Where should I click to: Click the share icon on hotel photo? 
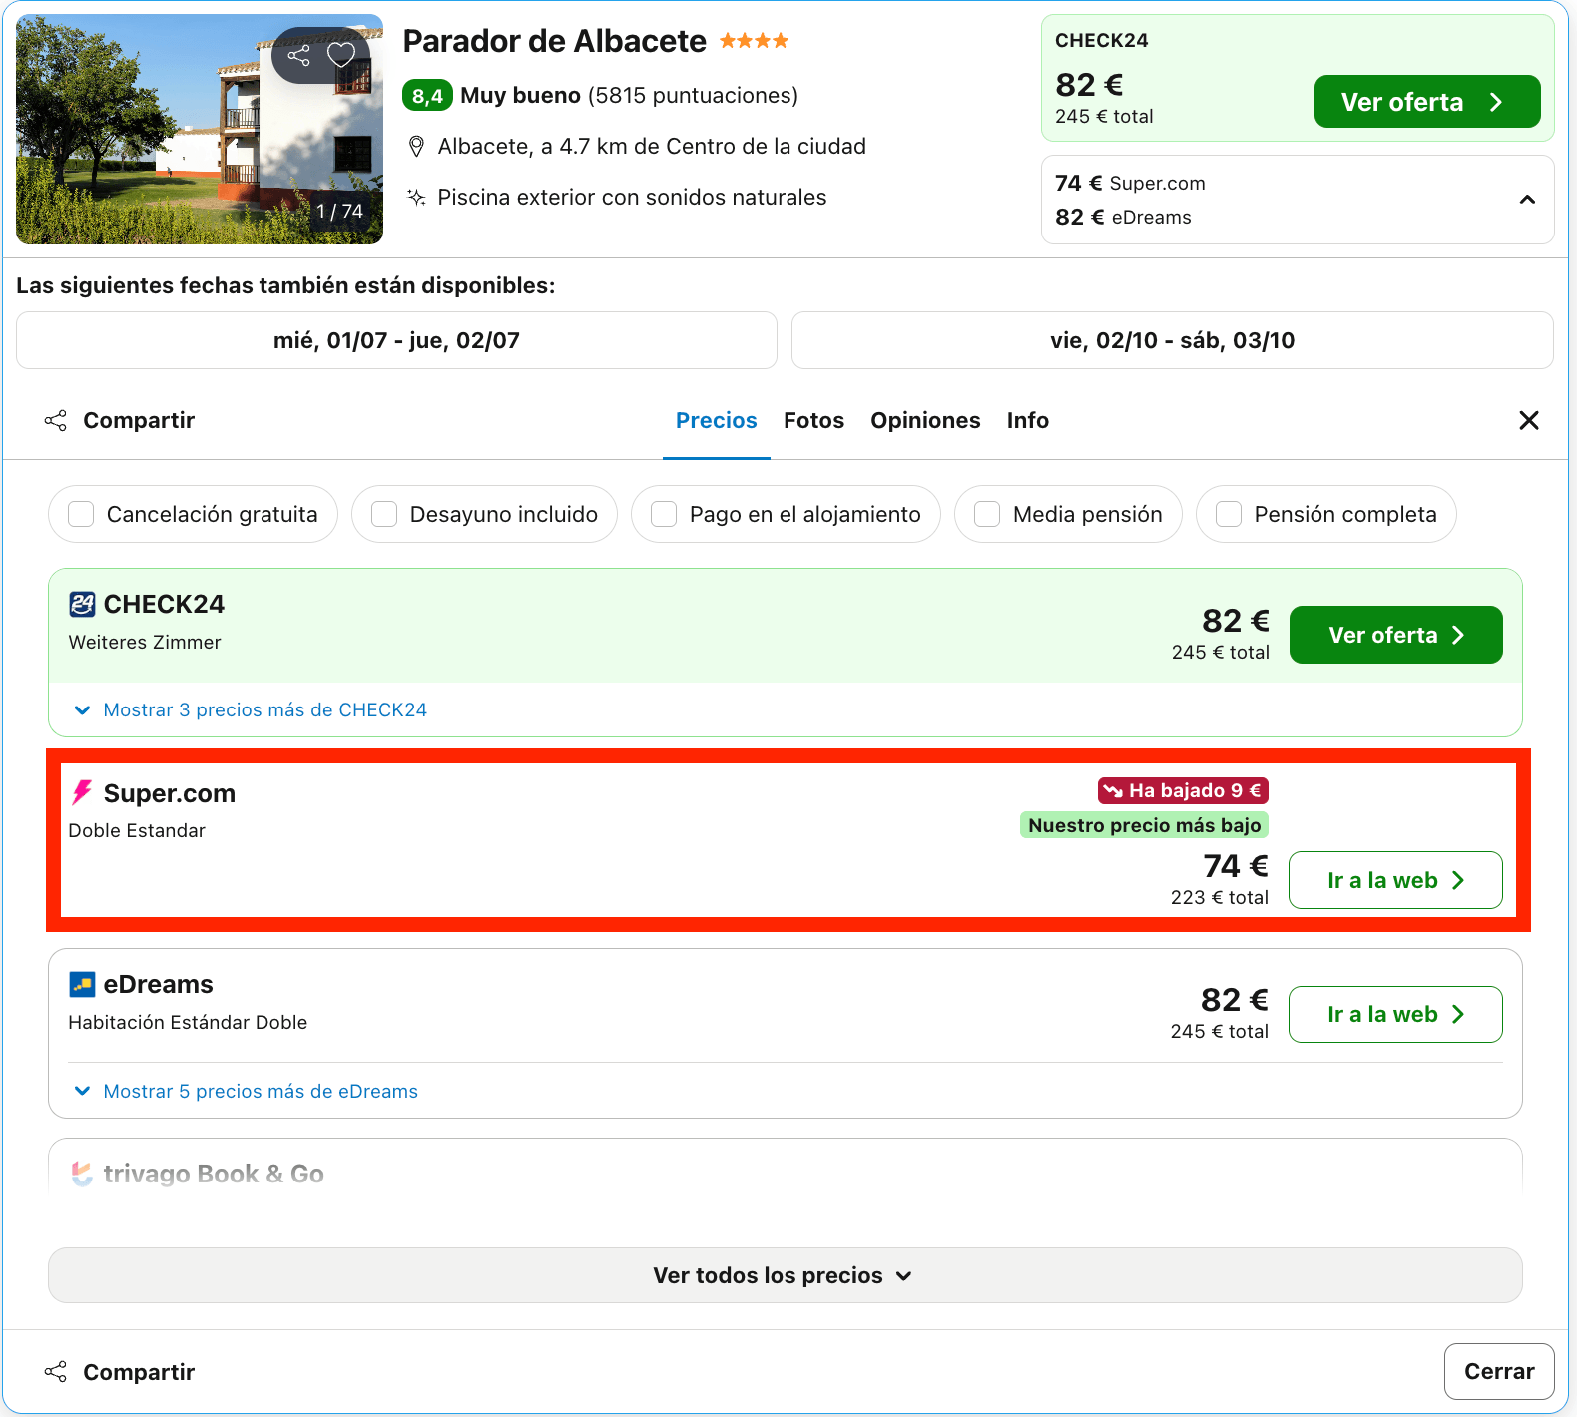[298, 55]
